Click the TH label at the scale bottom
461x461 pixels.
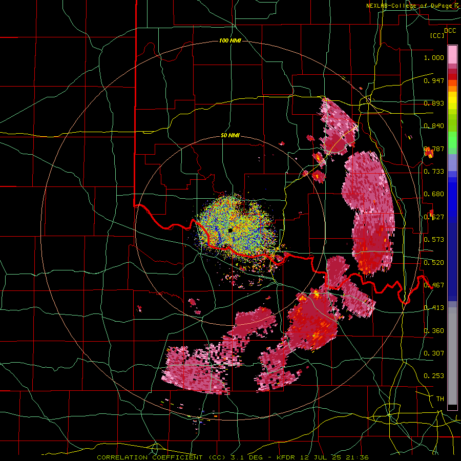[440, 399]
